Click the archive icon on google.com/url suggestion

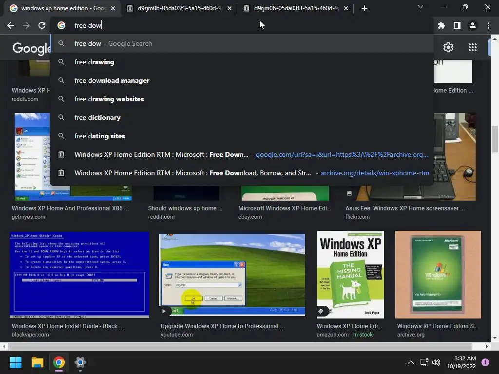pos(61,154)
